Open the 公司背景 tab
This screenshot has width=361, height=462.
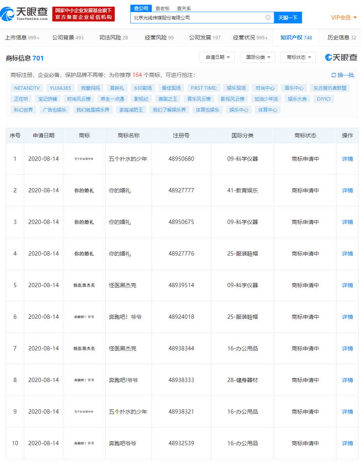(68, 37)
